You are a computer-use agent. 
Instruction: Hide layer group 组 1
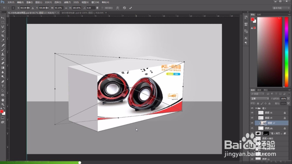pos(252,108)
